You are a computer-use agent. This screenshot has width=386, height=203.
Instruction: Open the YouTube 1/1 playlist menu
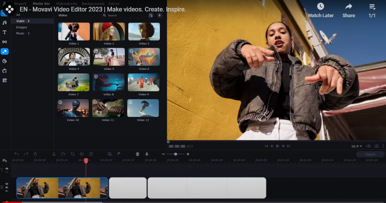coord(372,11)
